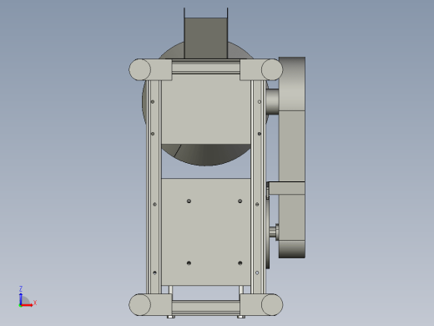The height and width of the screenshot is (326, 434).
Task: Select the upper flat panel face
Action: (x=206, y=110)
